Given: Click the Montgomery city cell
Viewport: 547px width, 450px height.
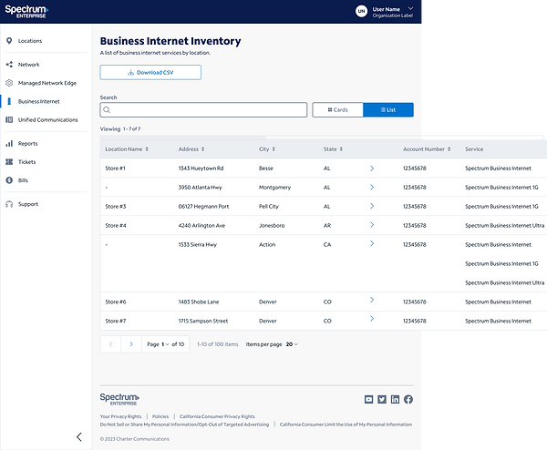Looking at the screenshot, I should click(275, 188).
